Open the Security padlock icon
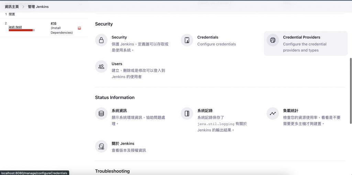Screen dimensions: 352x175 [101, 40]
